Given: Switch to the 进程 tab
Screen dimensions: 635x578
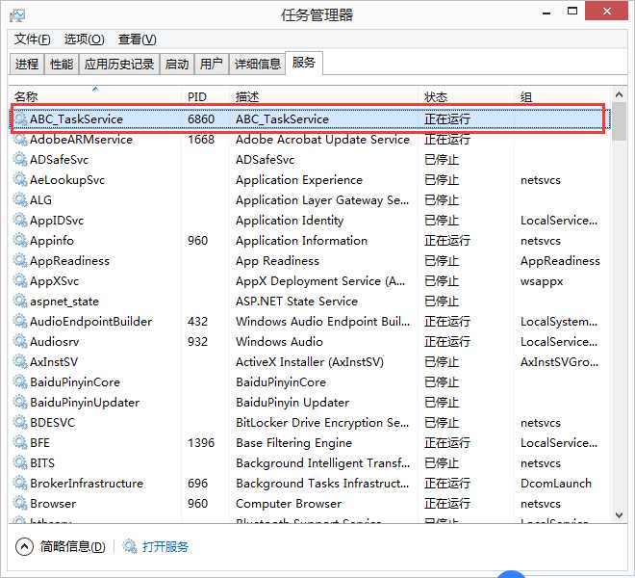Looking at the screenshot, I should pos(27,65).
